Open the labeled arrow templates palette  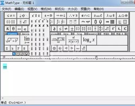[85, 22]
